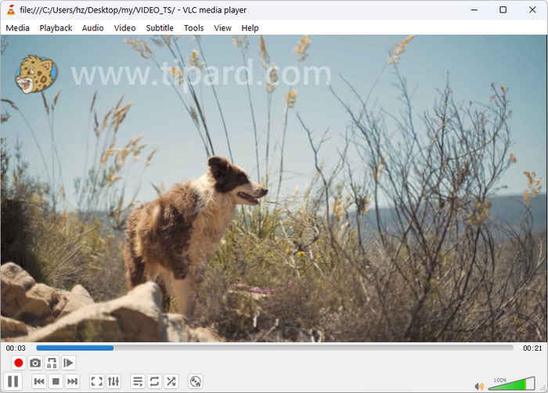This screenshot has height=393, width=548.
Task: Toggle fullscreen video mode
Action: click(x=96, y=381)
